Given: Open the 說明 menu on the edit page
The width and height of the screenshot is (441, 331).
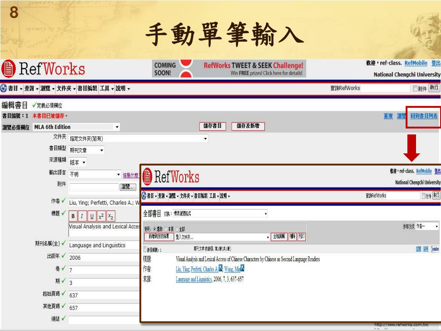Looking at the screenshot, I should tap(123, 88).
